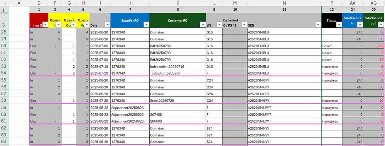
Task: Select Total Pieces out value '-10'
Action: pyautogui.click(x=374, y=101)
